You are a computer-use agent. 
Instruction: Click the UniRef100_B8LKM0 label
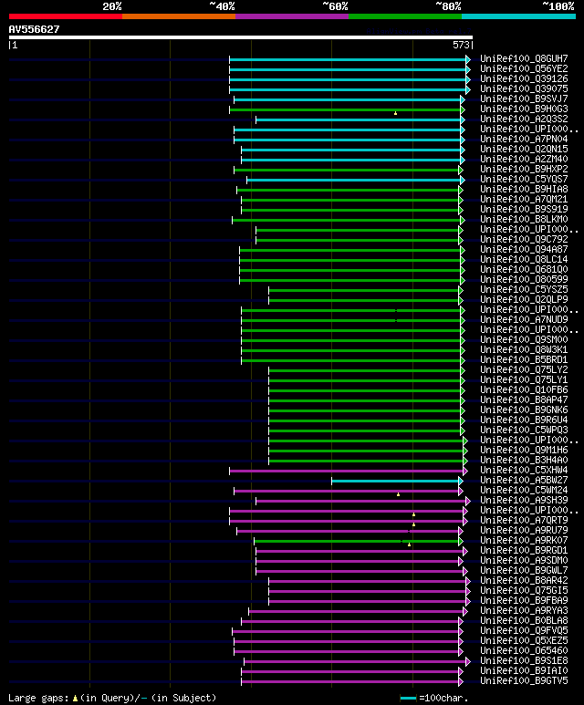524,220
